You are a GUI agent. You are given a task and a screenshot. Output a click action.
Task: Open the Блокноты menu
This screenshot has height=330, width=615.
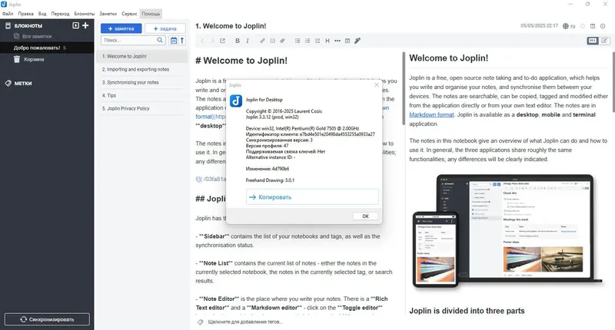pos(85,14)
